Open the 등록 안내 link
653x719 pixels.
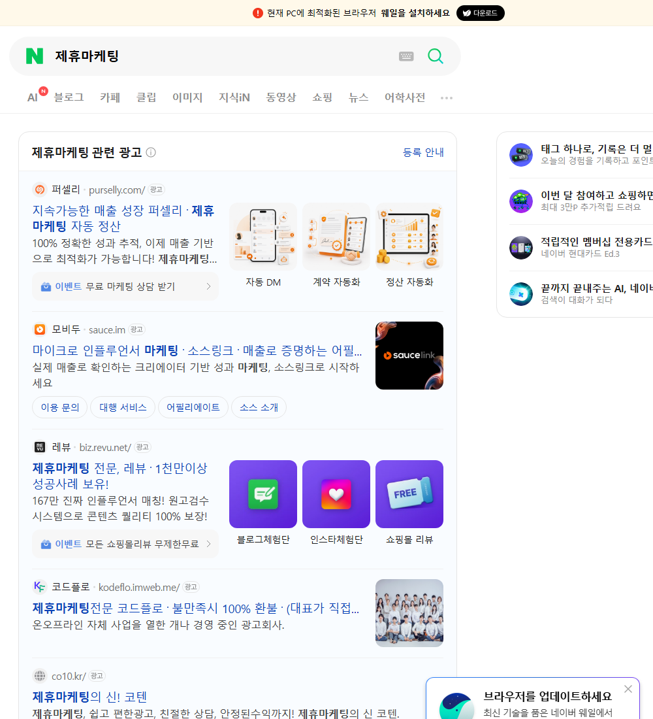[x=423, y=152]
